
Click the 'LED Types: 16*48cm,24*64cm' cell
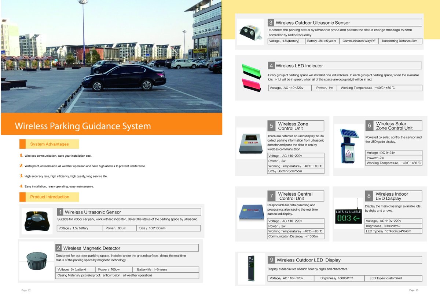393,231
